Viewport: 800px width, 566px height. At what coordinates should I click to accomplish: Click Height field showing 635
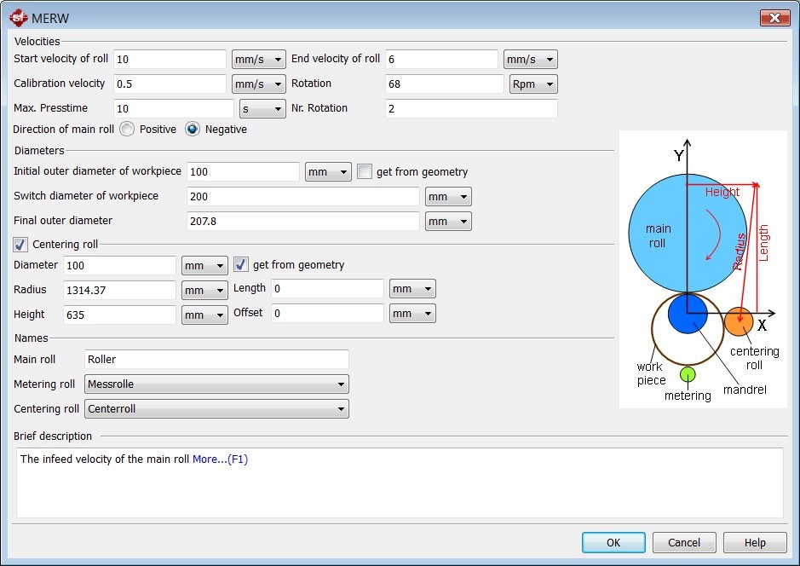[119, 315]
